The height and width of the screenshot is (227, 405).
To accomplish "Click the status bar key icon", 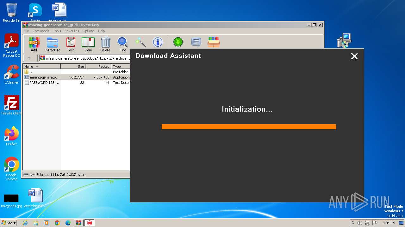I will pyautogui.click(x=32, y=175).
